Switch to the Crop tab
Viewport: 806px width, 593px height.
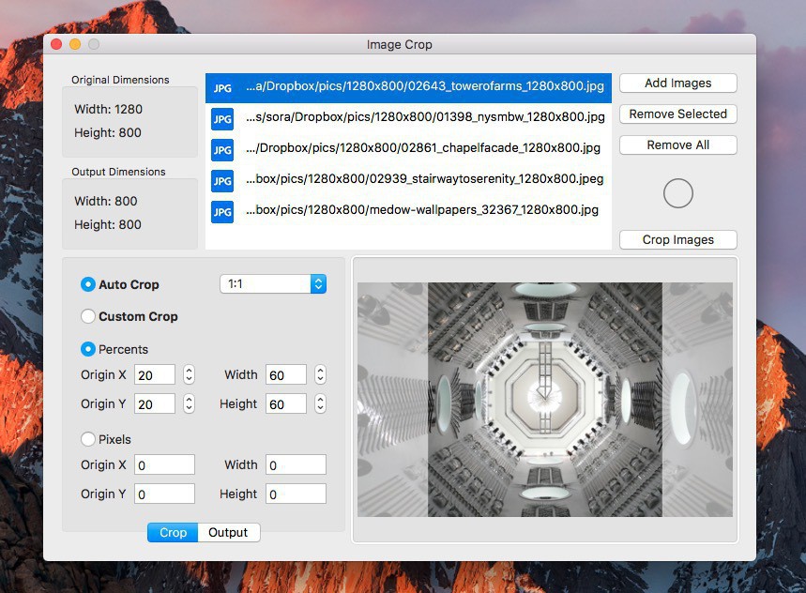pyautogui.click(x=173, y=532)
